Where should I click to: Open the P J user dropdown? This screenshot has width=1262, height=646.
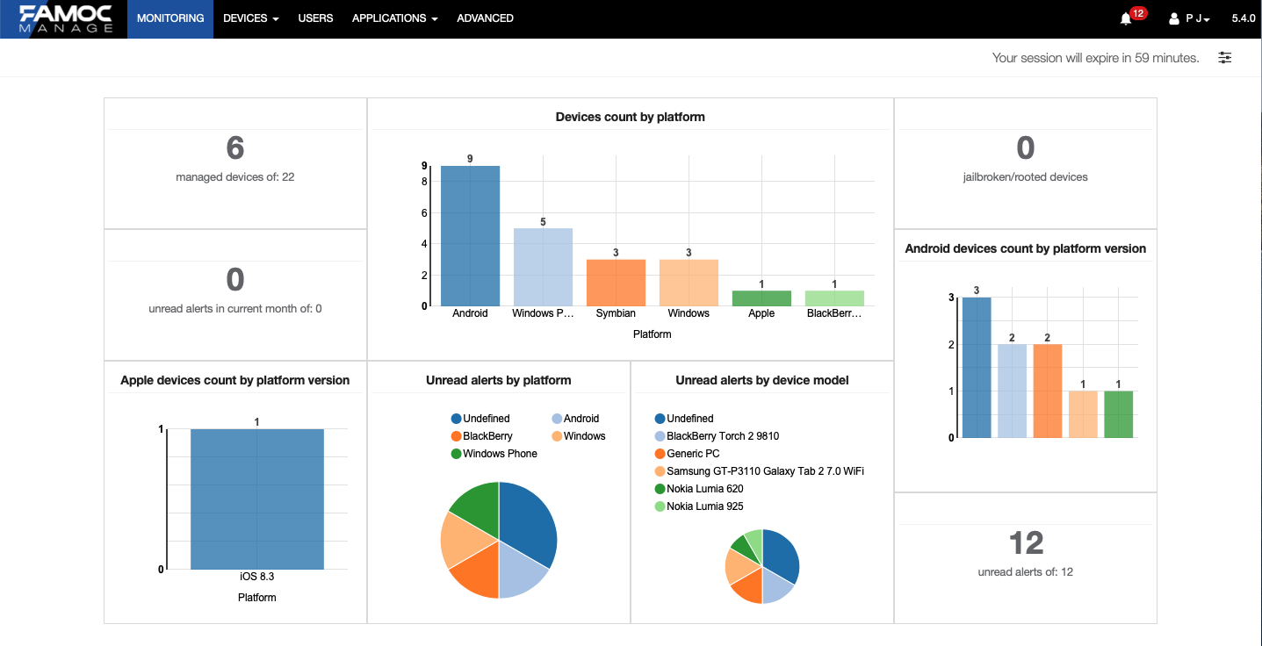[x=1198, y=18]
